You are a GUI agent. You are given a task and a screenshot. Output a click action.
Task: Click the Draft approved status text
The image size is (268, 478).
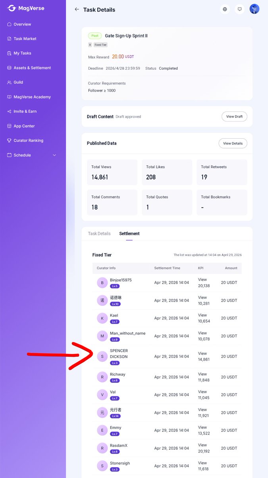click(x=128, y=117)
